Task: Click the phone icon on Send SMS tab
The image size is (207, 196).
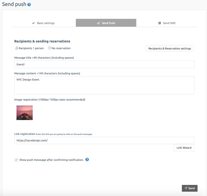Action: (160, 23)
